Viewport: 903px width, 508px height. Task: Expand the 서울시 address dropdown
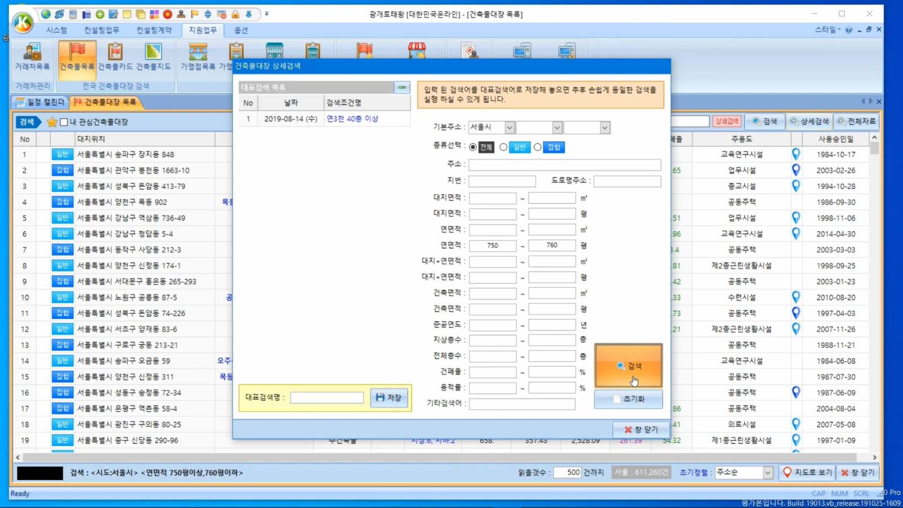coord(509,128)
